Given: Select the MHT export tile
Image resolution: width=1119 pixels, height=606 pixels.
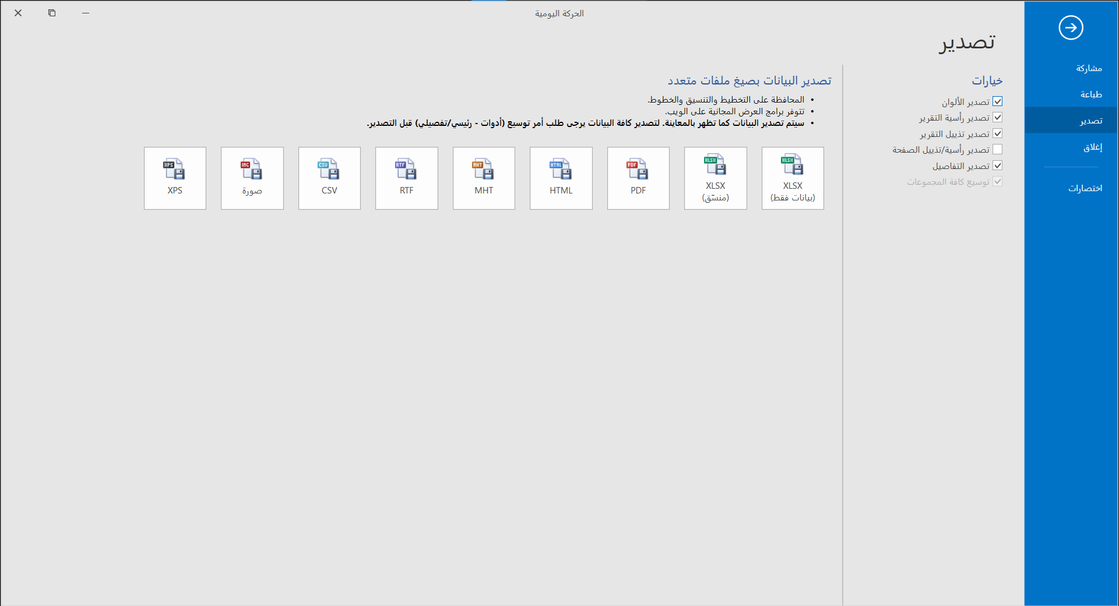Looking at the screenshot, I should tap(484, 178).
